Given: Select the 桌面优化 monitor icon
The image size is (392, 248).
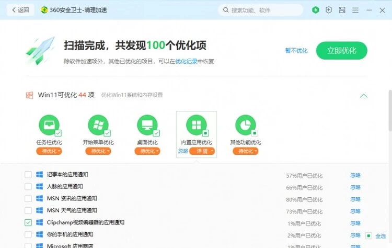Looking at the screenshot, I should 147,125.
